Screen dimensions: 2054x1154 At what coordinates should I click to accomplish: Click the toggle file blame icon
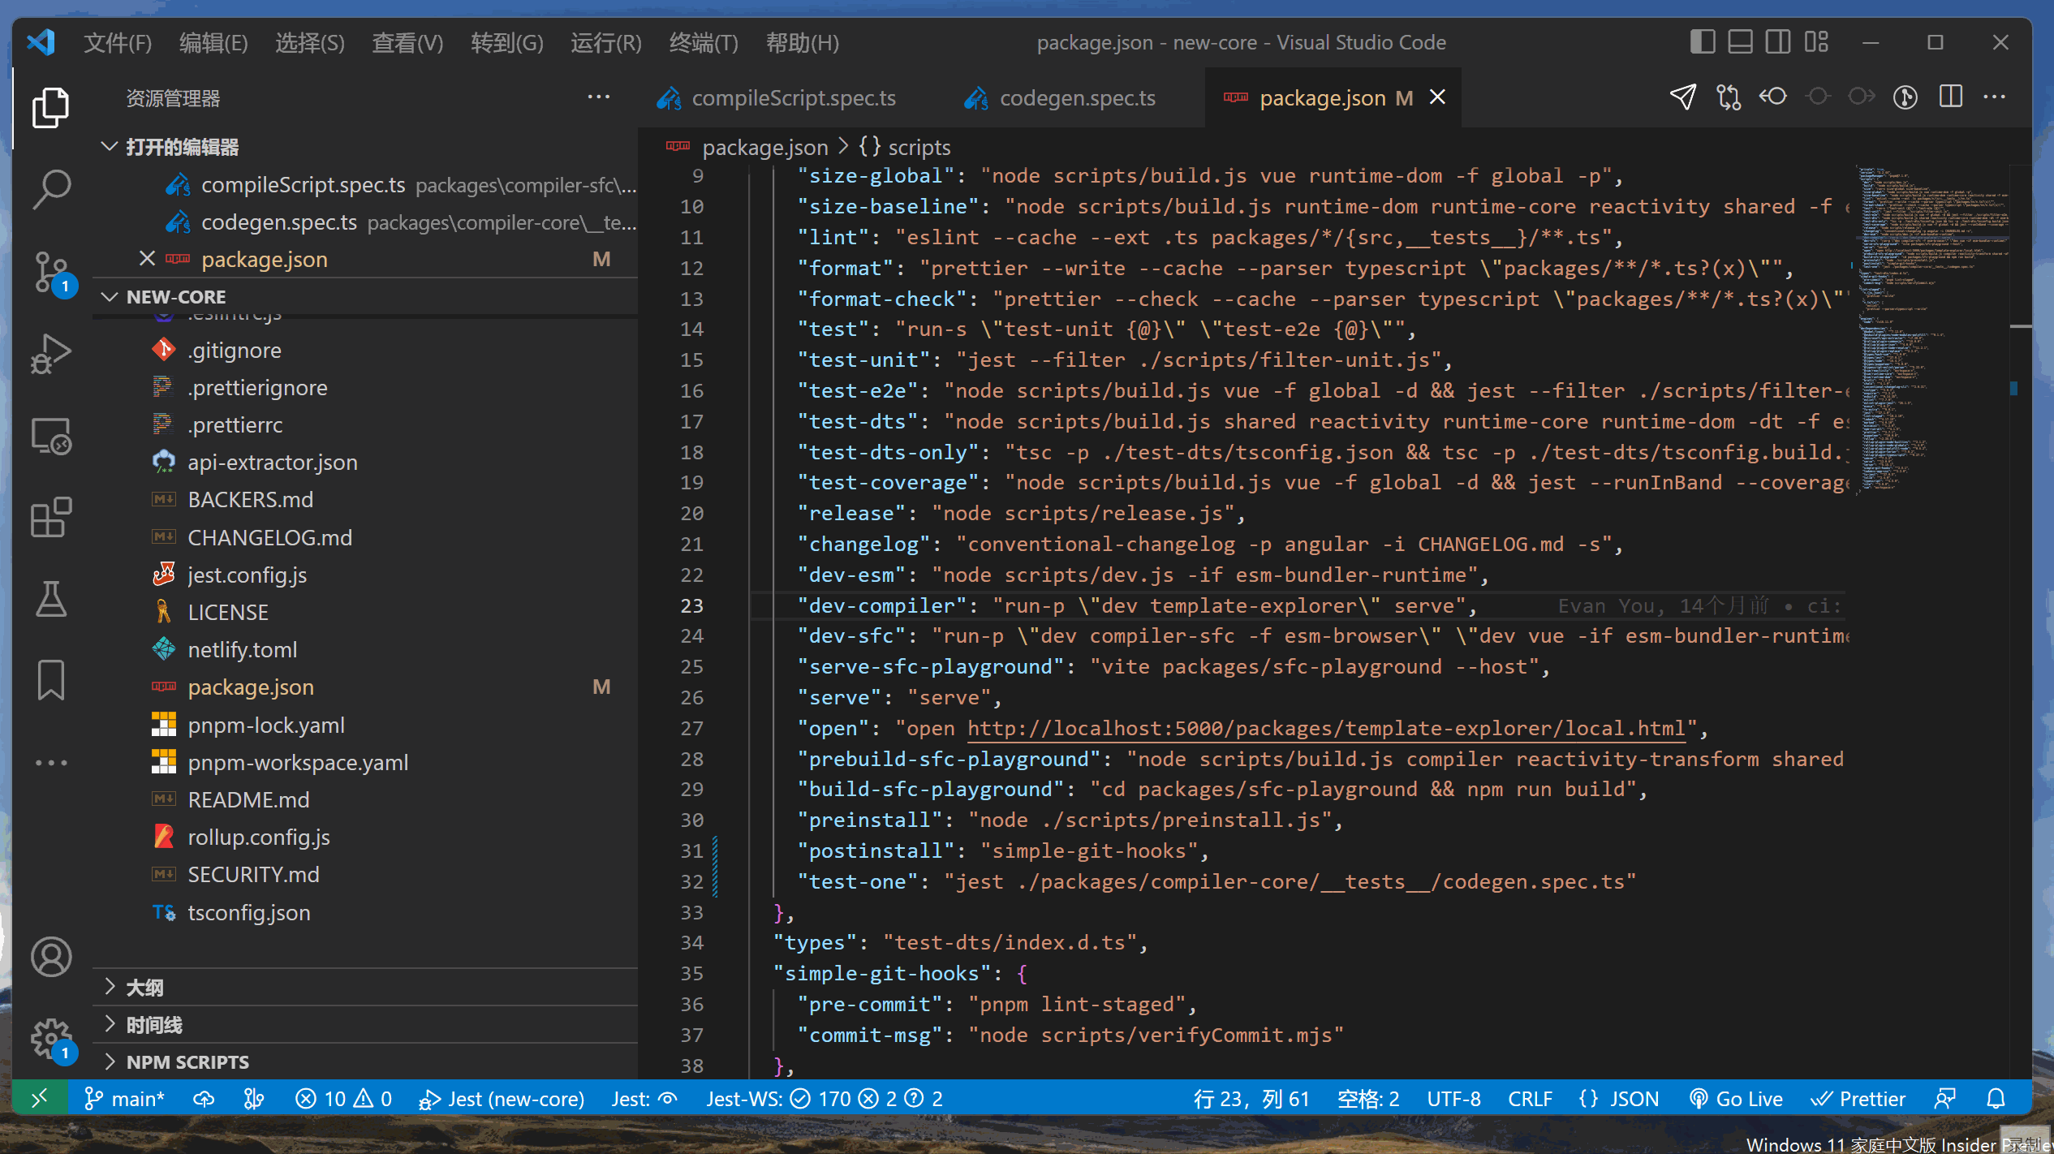tap(1905, 97)
